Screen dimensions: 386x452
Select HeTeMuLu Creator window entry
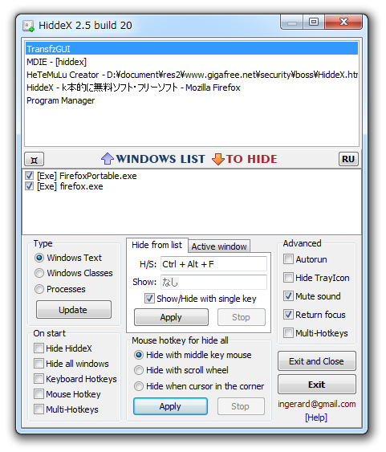pos(192,75)
